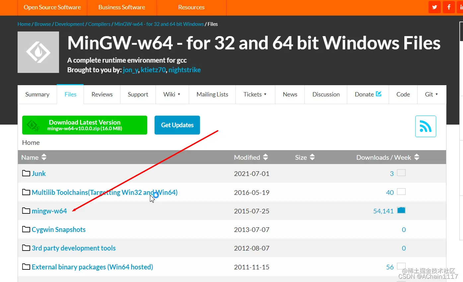Image resolution: width=463 pixels, height=282 pixels.
Task: Open the Support tab
Action: click(x=138, y=94)
